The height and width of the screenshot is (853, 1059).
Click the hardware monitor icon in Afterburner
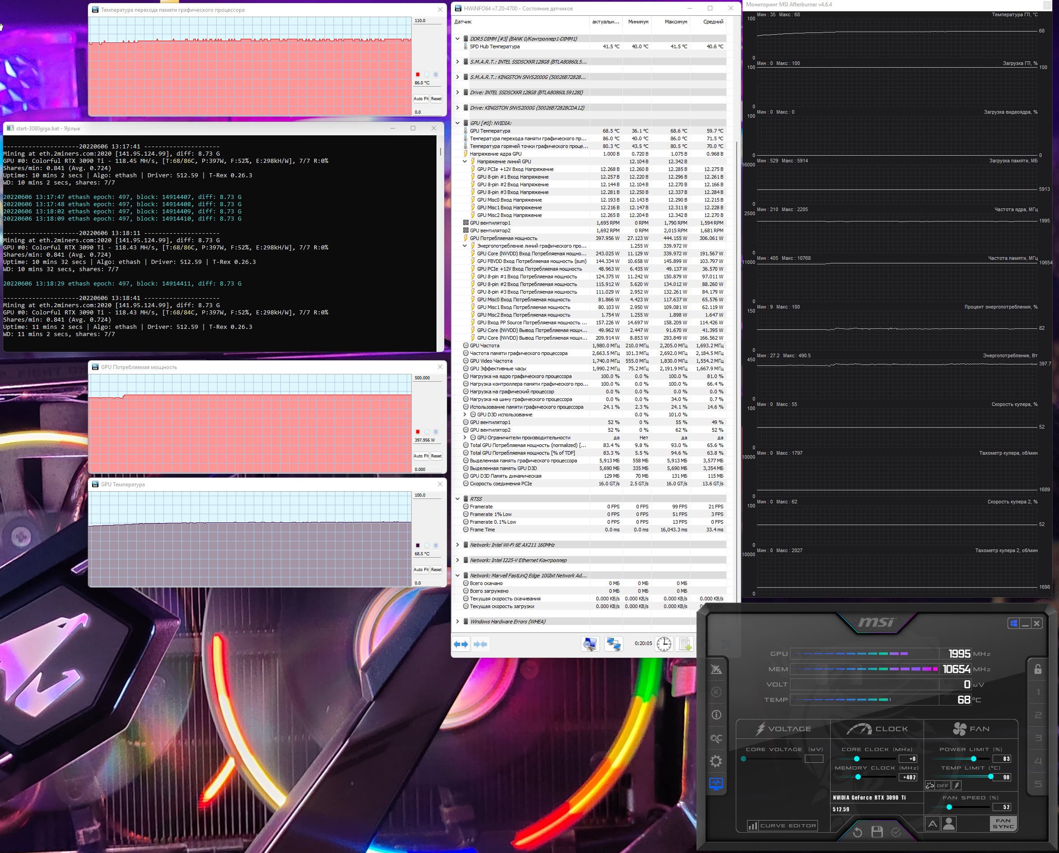[x=716, y=784]
